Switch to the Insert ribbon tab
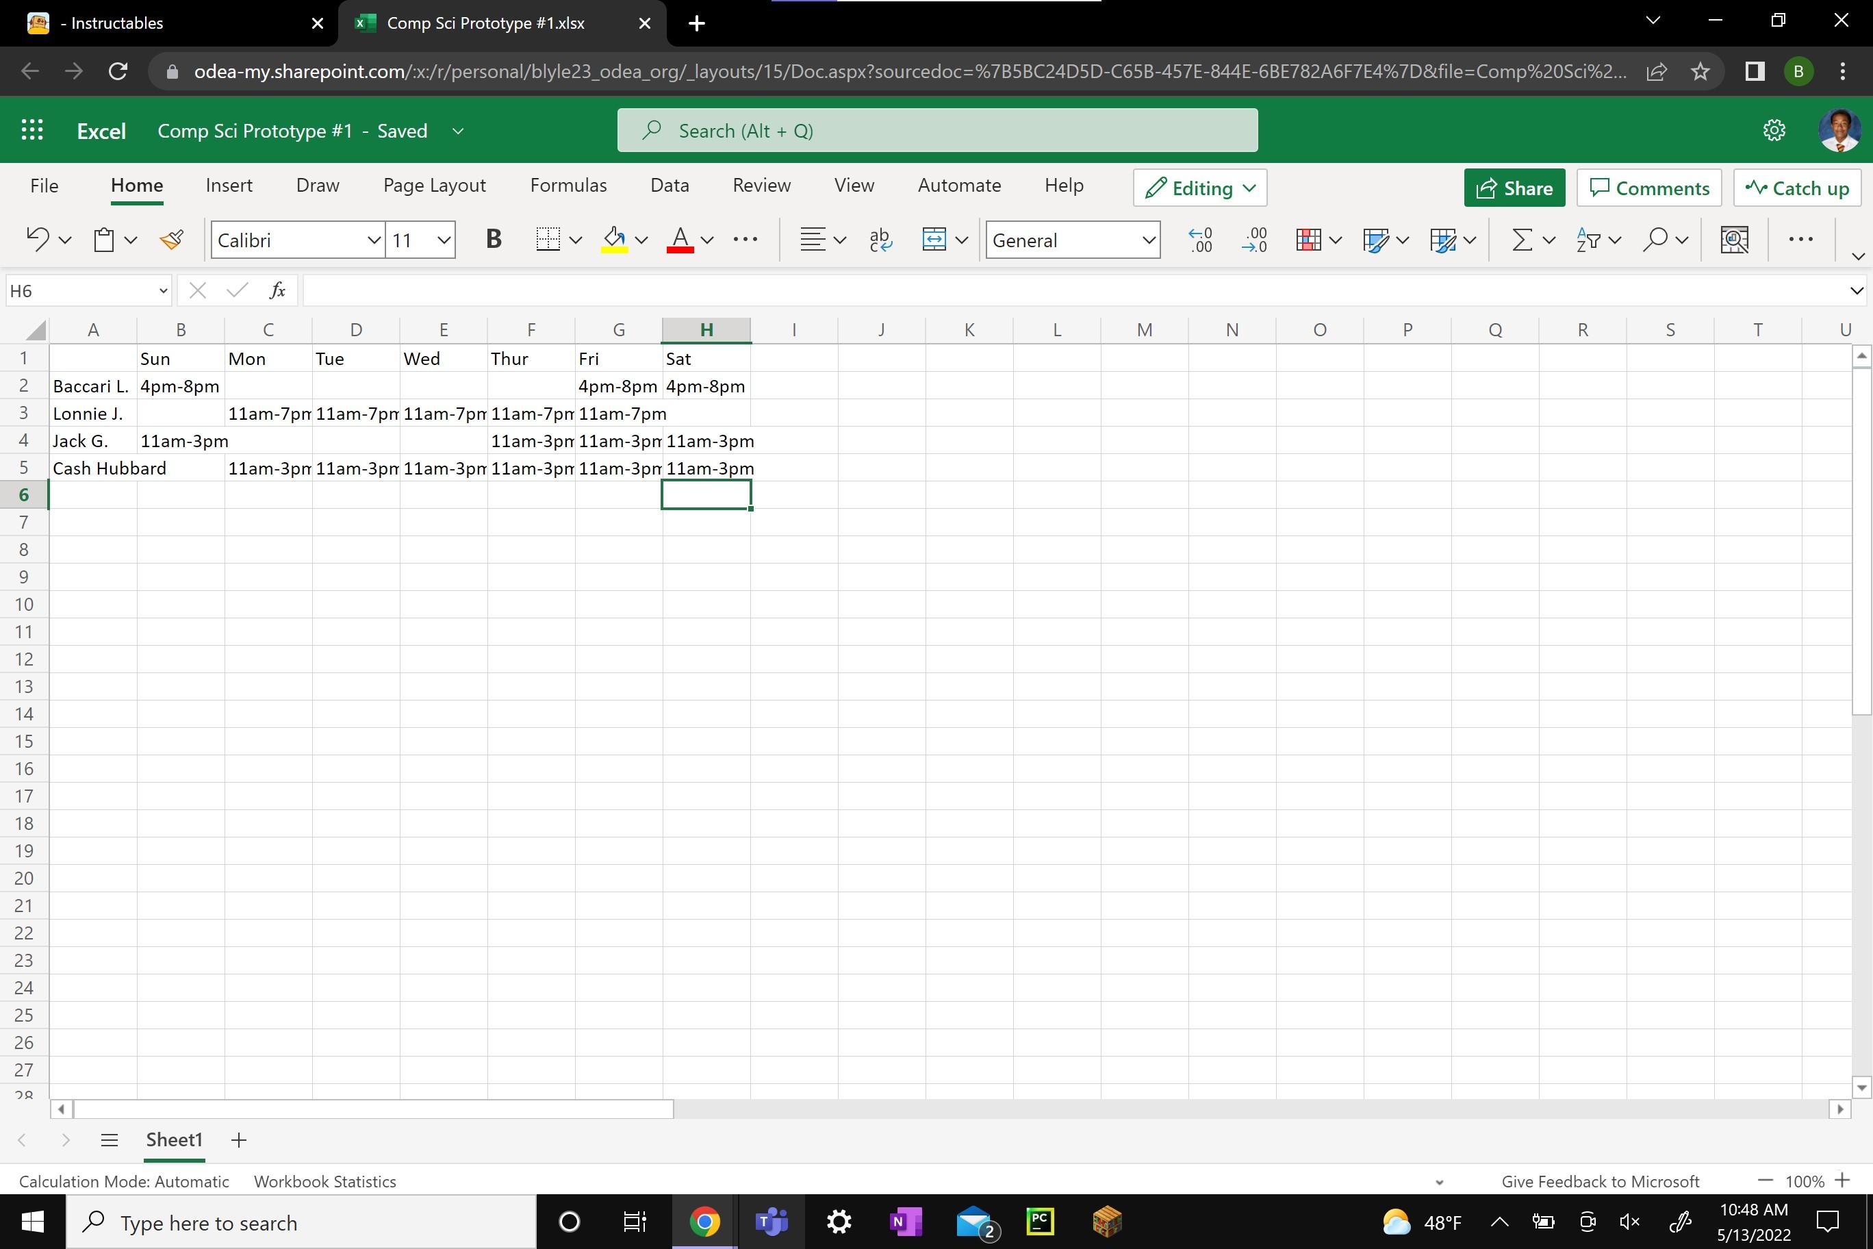1873x1249 pixels. point(229,186)
